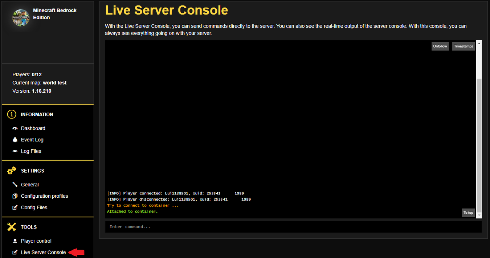Click the Configuration profiles copy icon
The height and width of the screenshot is (258, 490).
pos(15,196)
